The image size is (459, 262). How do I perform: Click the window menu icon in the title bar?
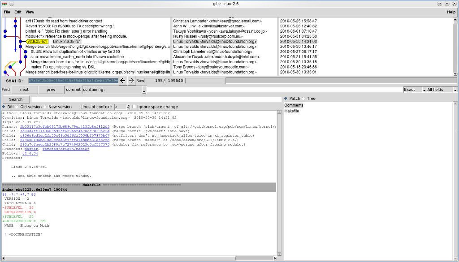(x=4, y=4)
